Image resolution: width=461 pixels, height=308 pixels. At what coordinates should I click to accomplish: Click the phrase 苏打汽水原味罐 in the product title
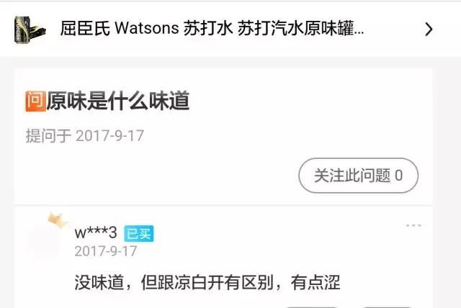point(296,29)
